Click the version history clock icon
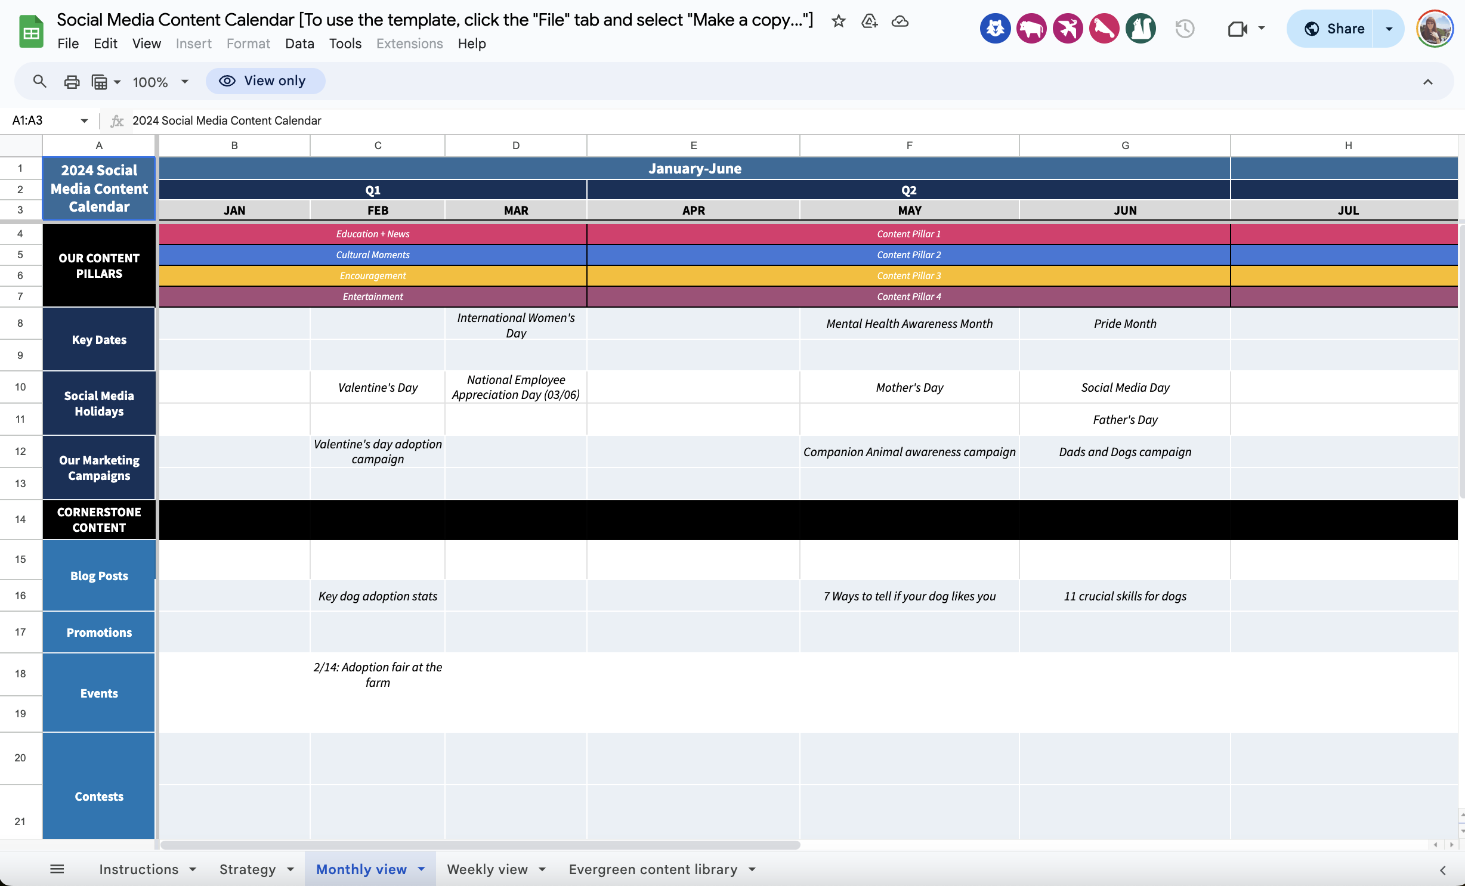This screenshot has width=1465, height=886. click(x=1186, y=28)
